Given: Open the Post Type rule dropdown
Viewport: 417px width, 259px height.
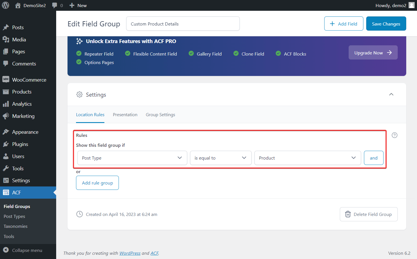Looking at the screenshot, I should click(132, 158).
